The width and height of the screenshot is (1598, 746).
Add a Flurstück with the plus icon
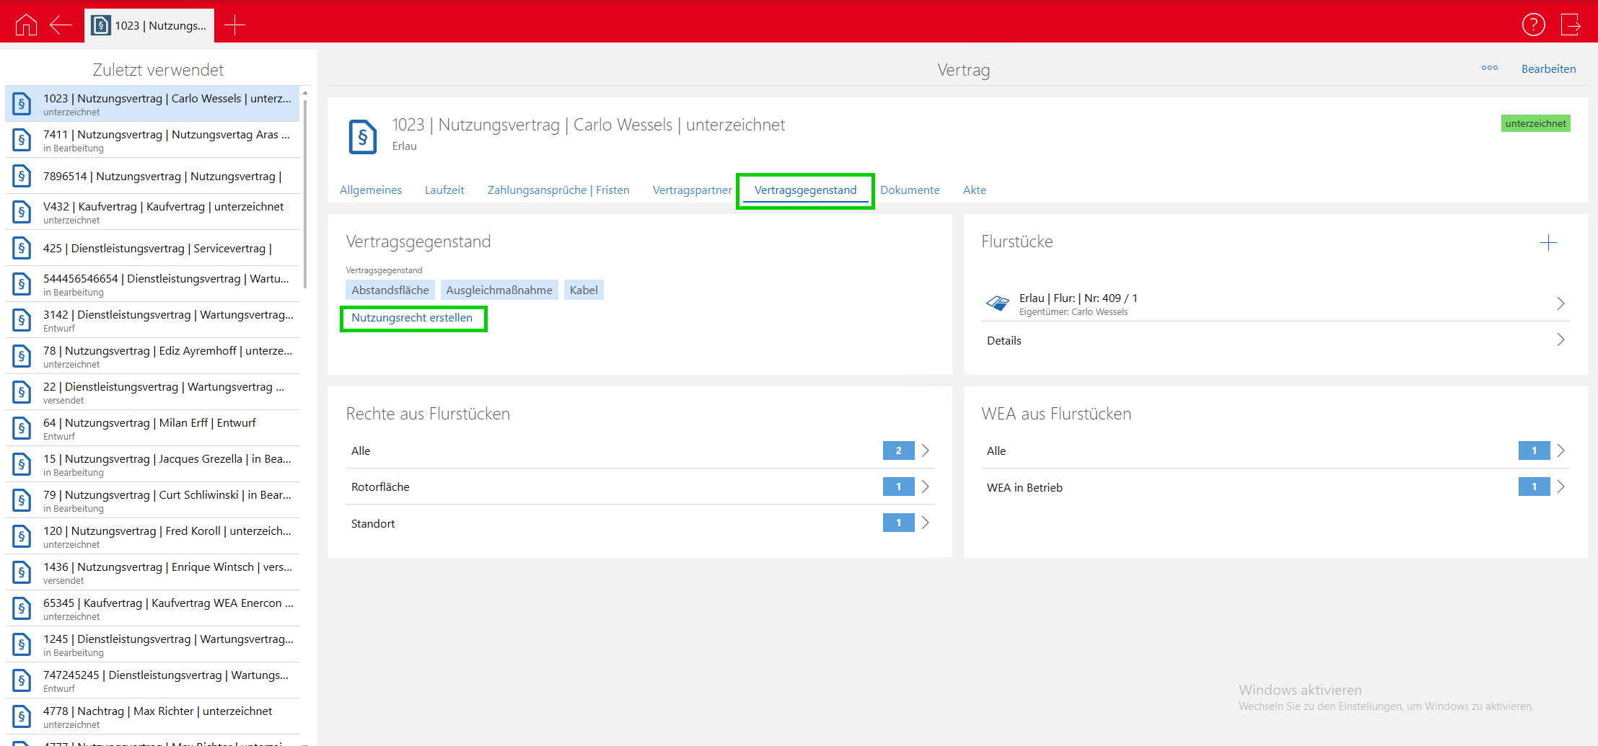click(1547, 243)
